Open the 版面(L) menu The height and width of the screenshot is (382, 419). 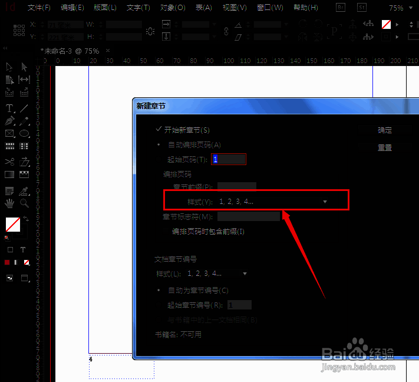coord(105,8)
